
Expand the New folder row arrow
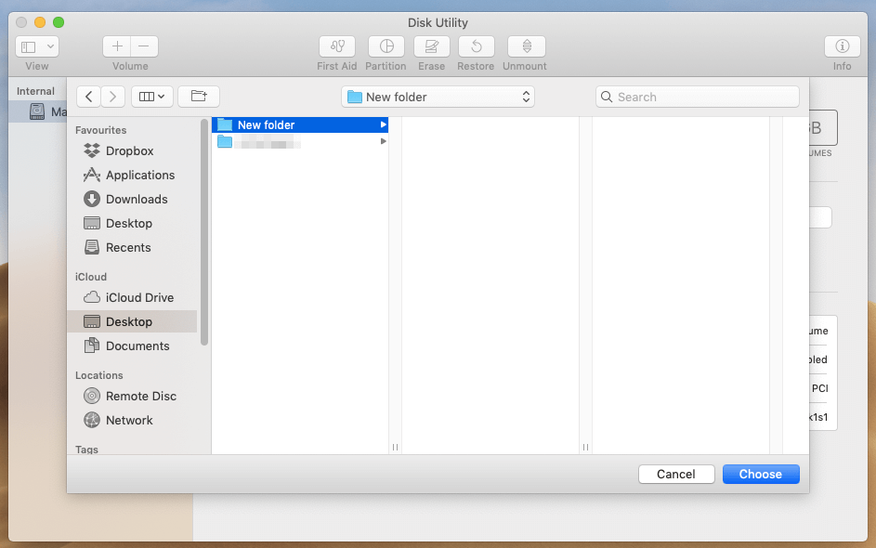[x=384, y=124]
